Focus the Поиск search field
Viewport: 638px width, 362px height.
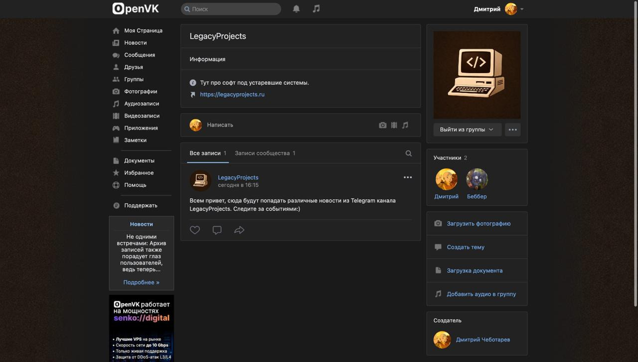point(231,9)
